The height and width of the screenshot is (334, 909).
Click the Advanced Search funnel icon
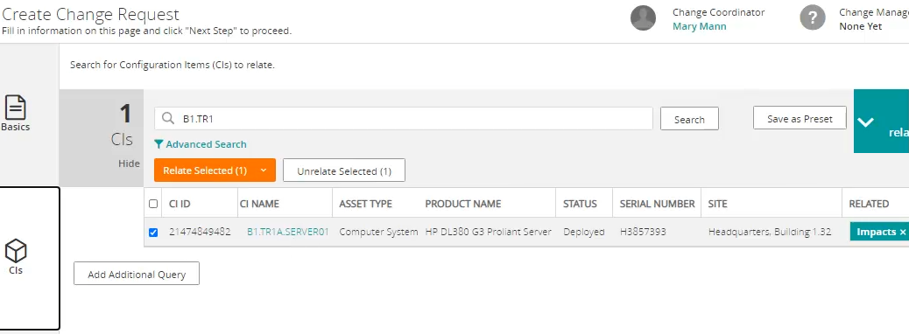(159, 144)
